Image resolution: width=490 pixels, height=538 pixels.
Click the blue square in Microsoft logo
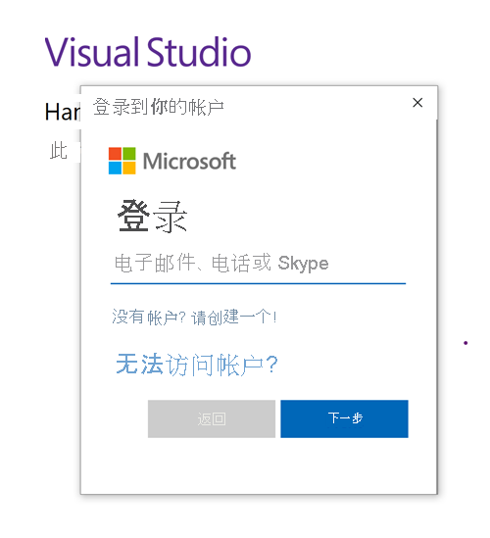(x=115, y=168)
